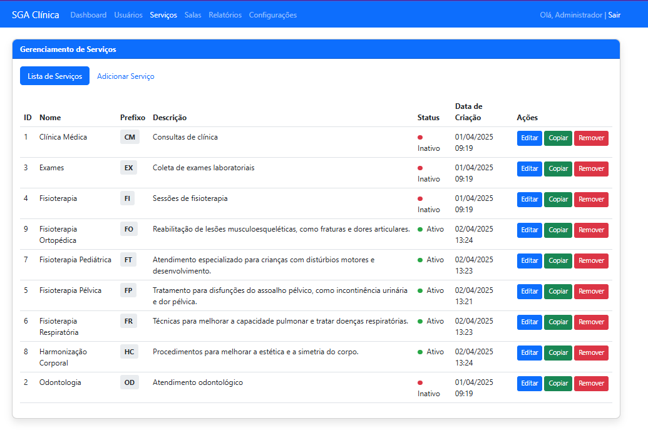Navigate to the Salas page

(193, 15)
